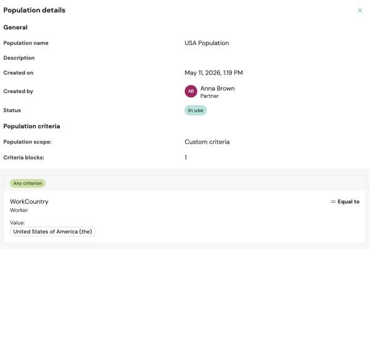Screen dimensions: 370x361
Task: Click the Equal to operator label
Action: (x=348, y=201)
